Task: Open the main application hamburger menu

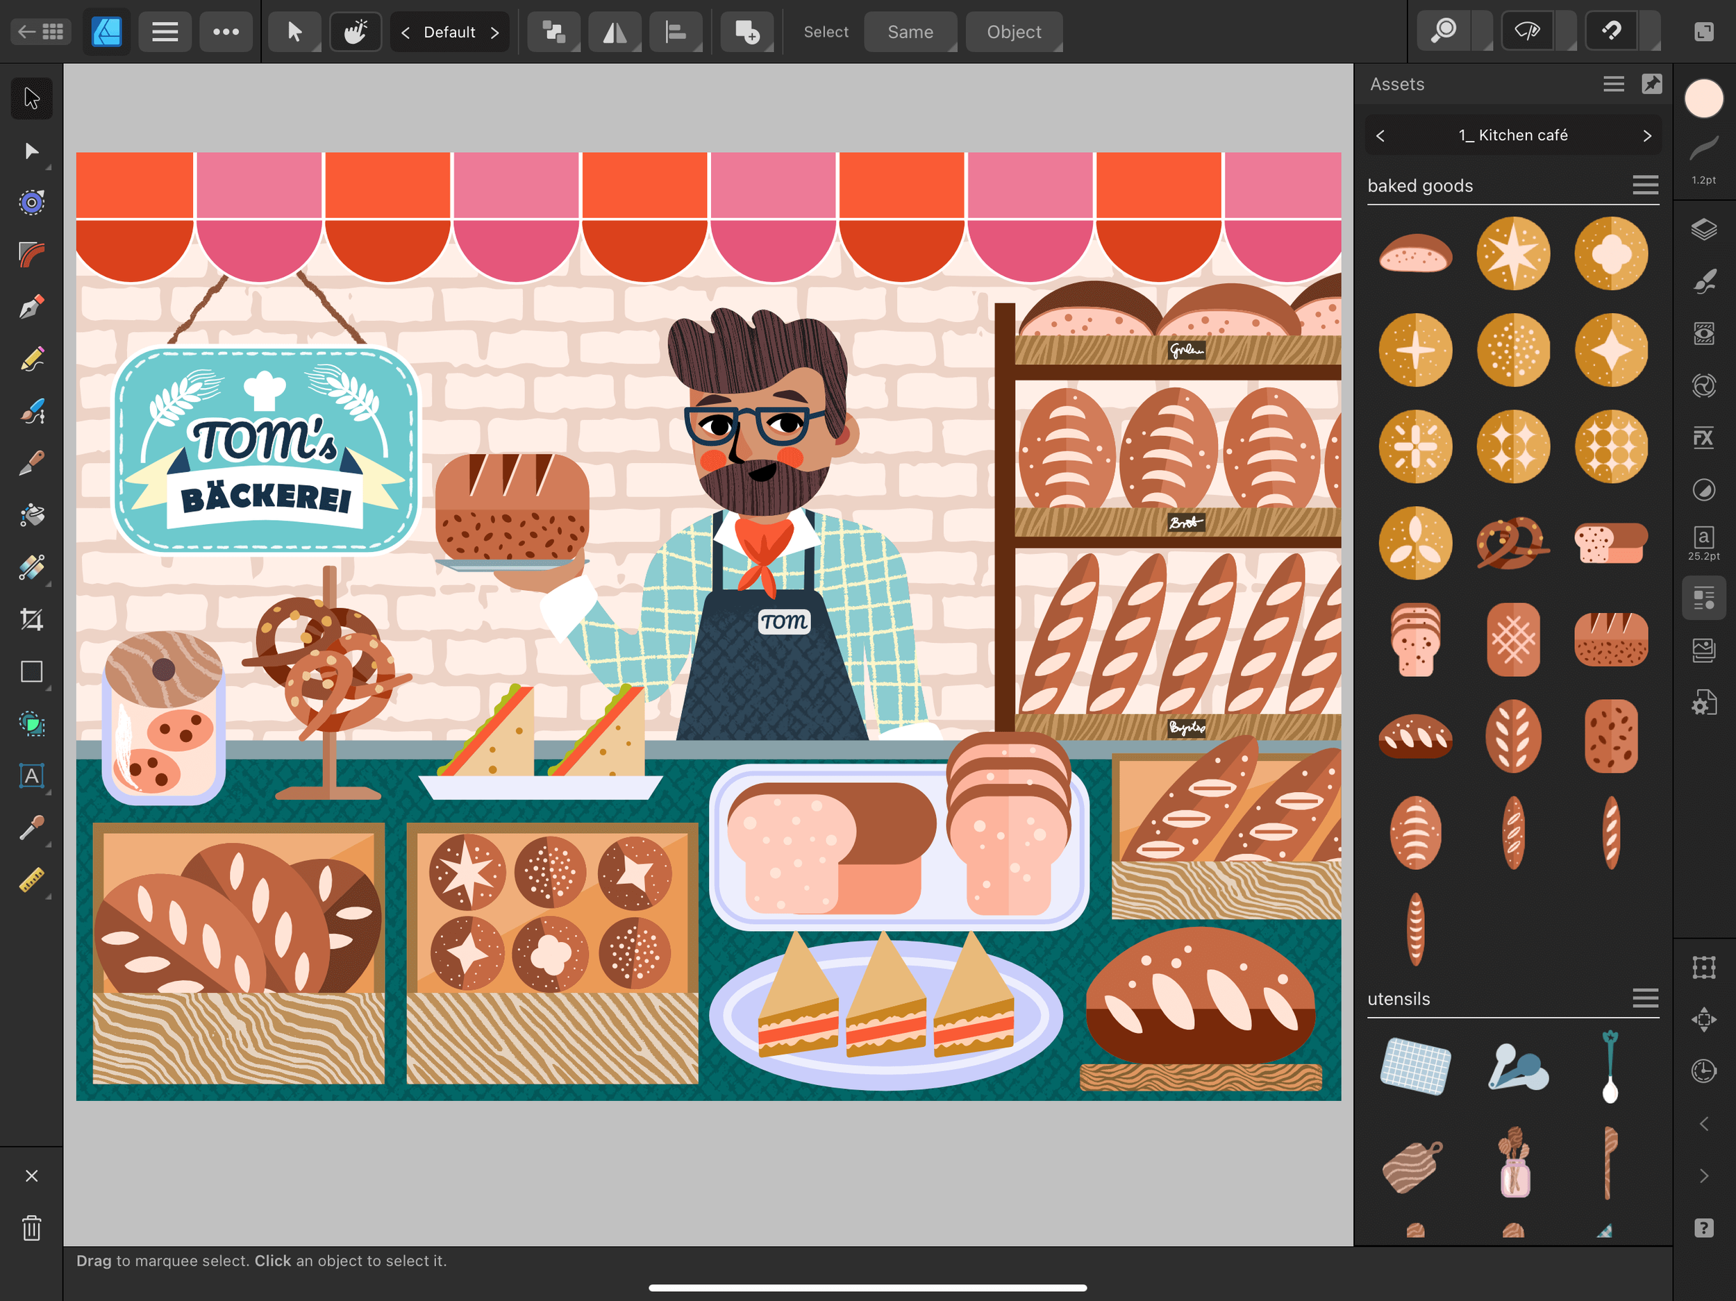Action: (x=165, y=31)
